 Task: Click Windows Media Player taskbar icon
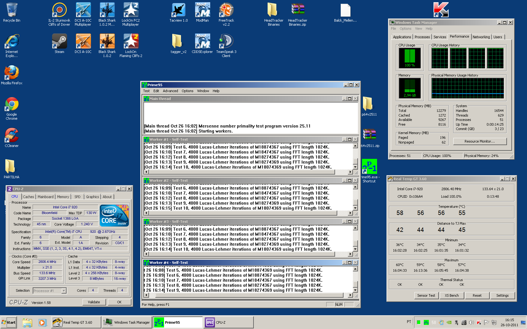[x=42, y=322]
